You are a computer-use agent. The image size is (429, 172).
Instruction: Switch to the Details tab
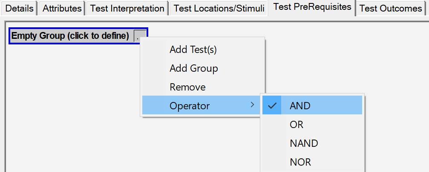click(x=19, y=9)
